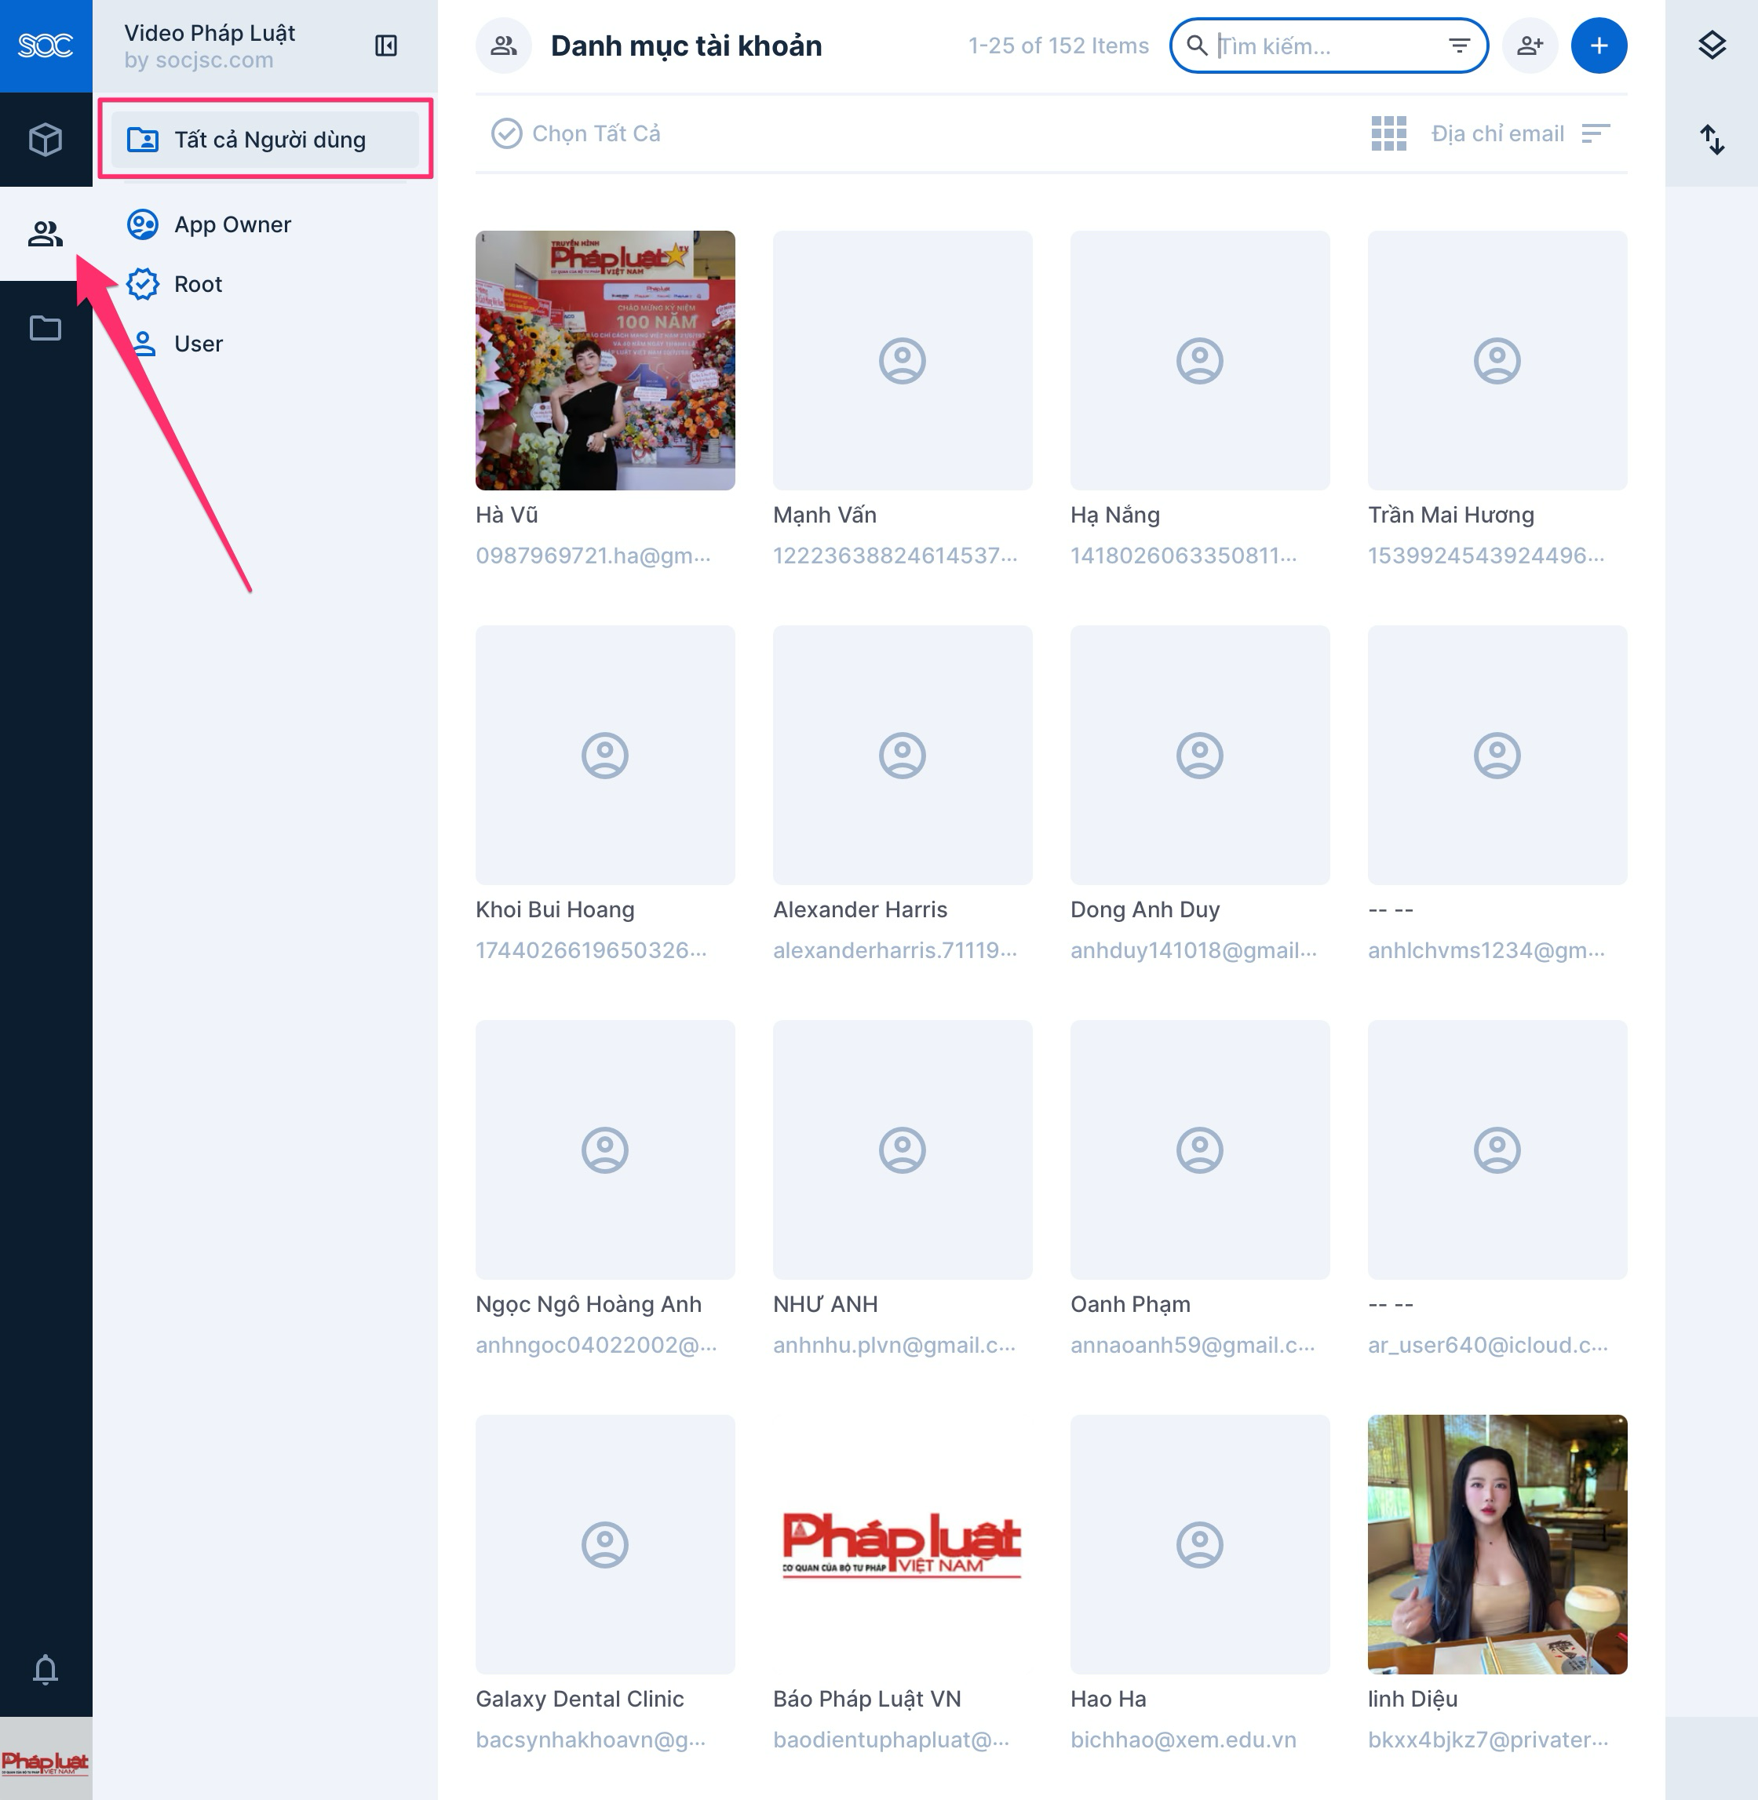Click the SOC logo icon
The image size is (1758, 1800).
point(46,46)
